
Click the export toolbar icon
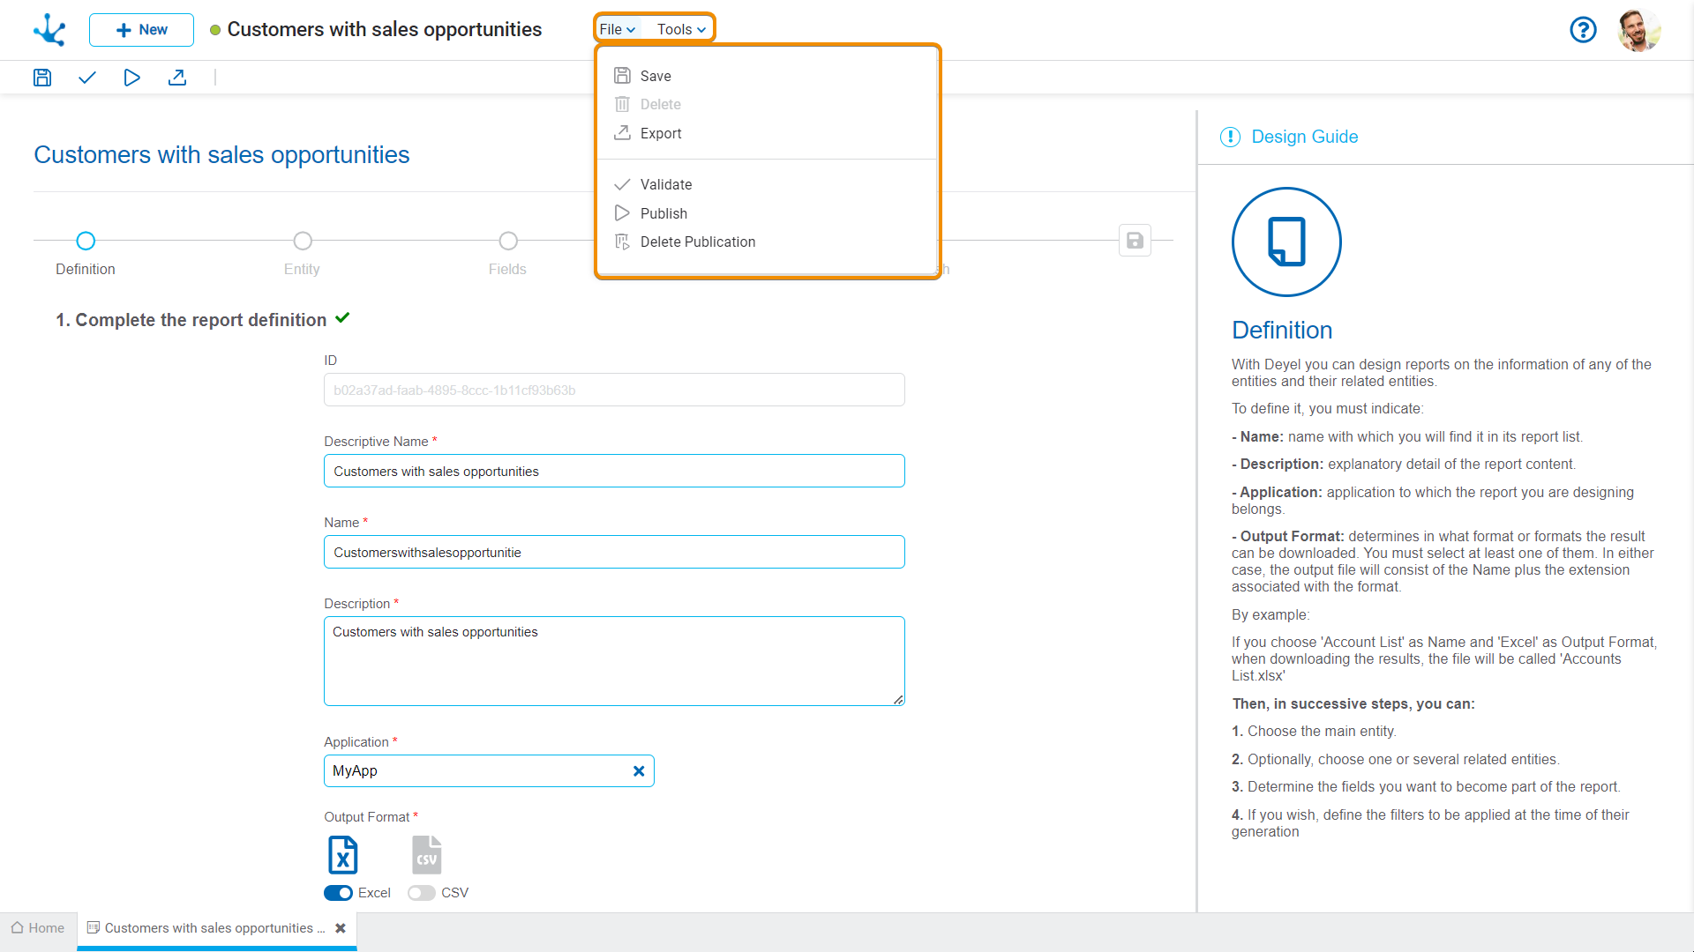[x=177, y=78]
